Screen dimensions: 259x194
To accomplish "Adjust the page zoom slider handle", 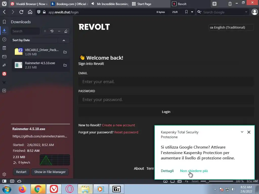I will tap(207, 181).
